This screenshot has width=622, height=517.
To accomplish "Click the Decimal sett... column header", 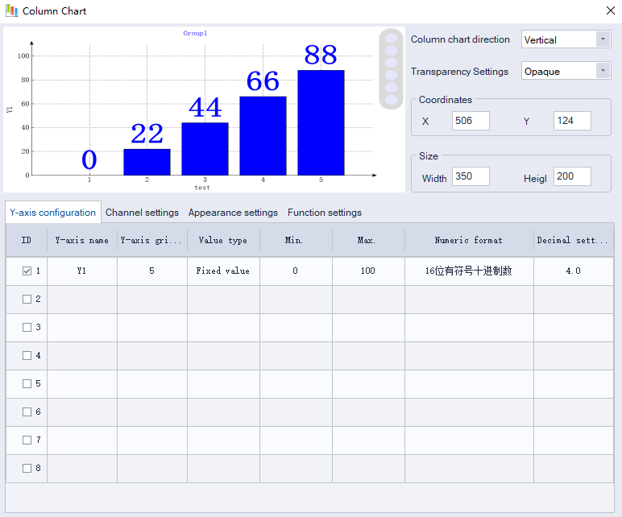I will click(x=574, y=240).
